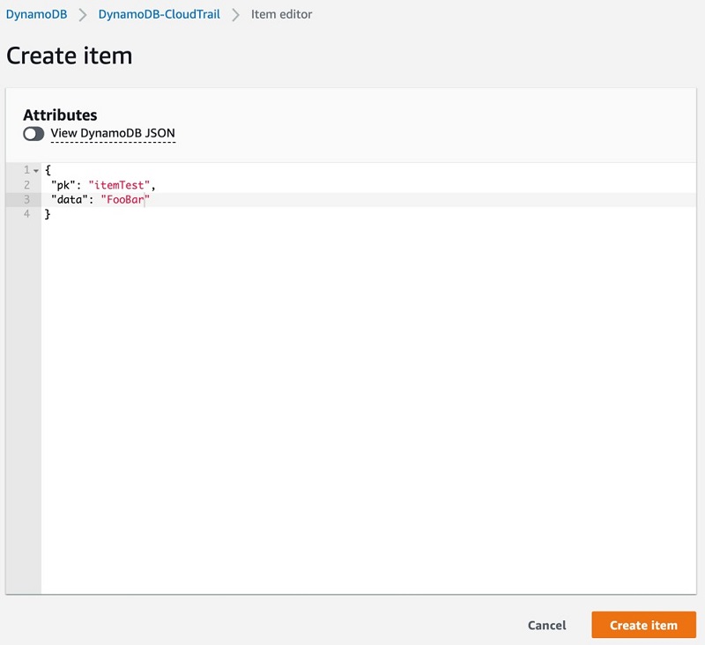This screenshot has width=705, height=645.
Task: Click the first breadcrumb chevron separator
Action: click(83, 15)
